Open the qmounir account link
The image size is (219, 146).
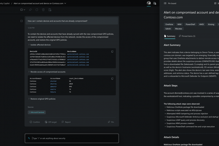click(53, 87)
